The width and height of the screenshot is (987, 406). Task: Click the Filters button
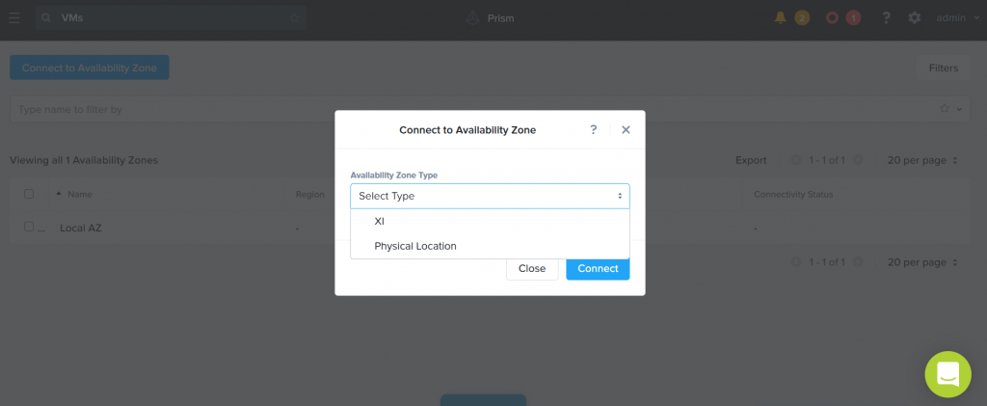tap(944, 68)
